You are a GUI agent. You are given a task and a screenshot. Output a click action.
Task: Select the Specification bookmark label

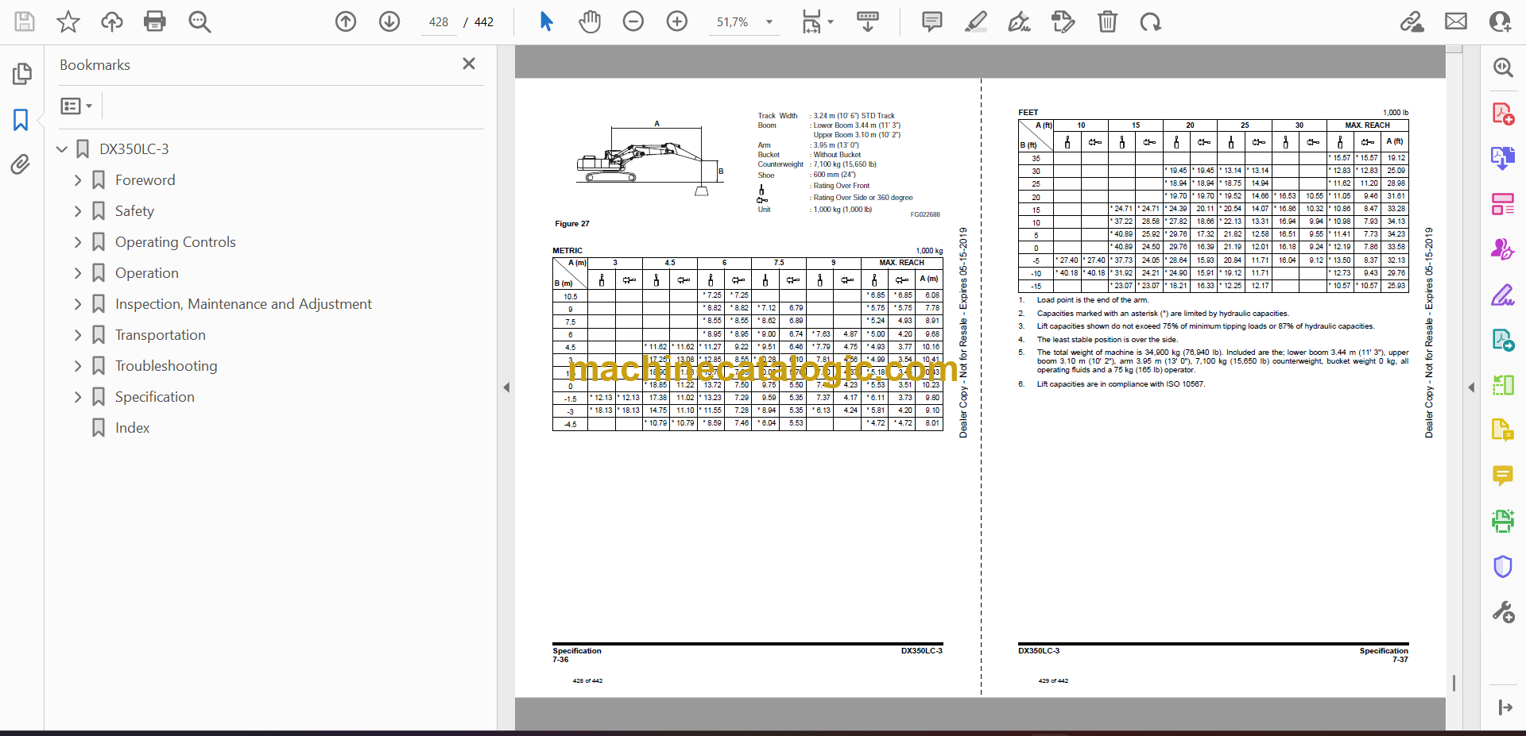154,397
